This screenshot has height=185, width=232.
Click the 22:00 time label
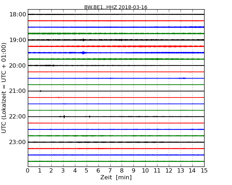(x=17, y=117)
